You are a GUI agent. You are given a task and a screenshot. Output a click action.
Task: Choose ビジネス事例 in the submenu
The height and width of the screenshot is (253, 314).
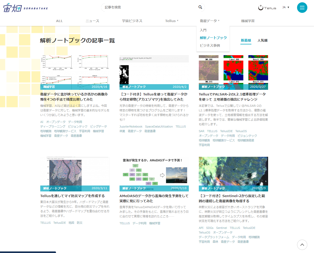tap(210, 45)
